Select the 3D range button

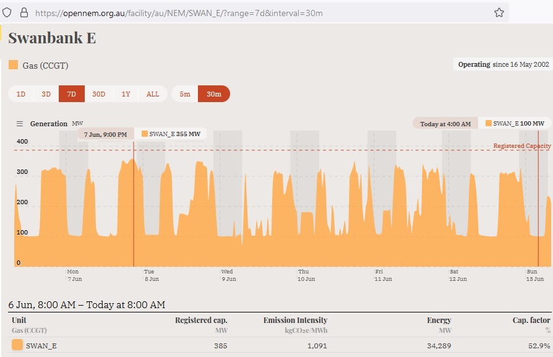(x=46, y=94)
